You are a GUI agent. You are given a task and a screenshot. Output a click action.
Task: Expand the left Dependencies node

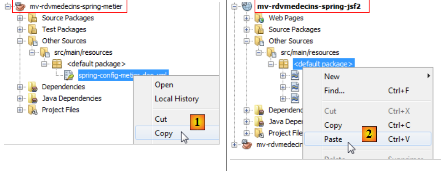(x=20, y=87)
